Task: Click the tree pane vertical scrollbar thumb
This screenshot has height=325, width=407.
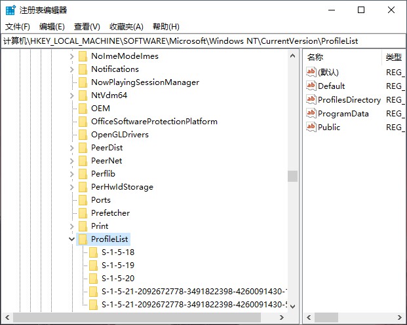Action: [x=292, y=176]
